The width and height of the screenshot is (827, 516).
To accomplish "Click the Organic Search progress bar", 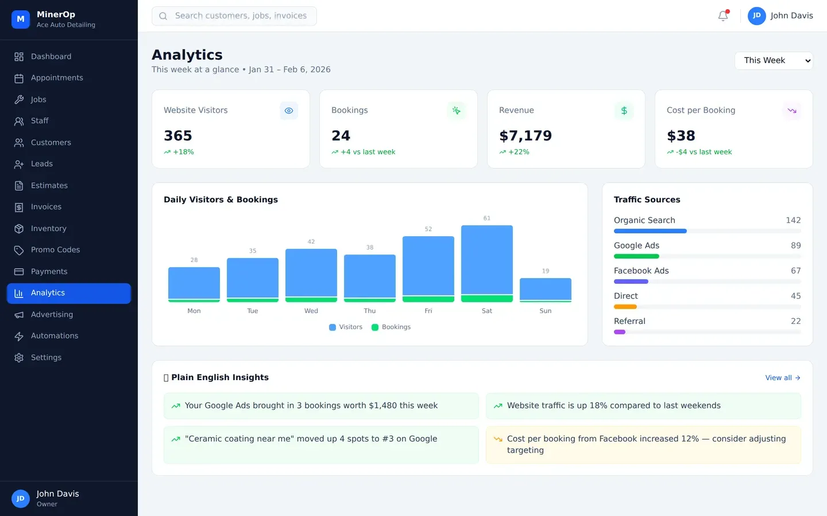I will (x=707, y=231).
